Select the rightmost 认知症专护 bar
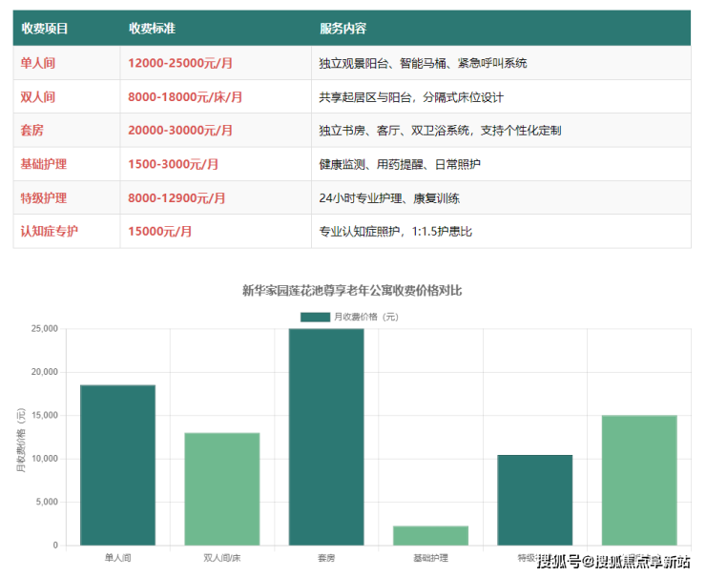 pyautogui.click(x=638, y=480)
